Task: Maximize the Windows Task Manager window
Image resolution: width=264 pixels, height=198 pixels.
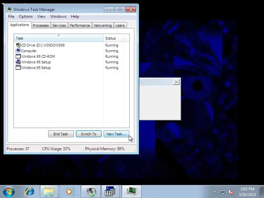Action: (x=120, y=10)
